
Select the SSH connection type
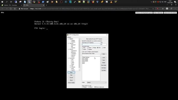[x=98, y=48]
